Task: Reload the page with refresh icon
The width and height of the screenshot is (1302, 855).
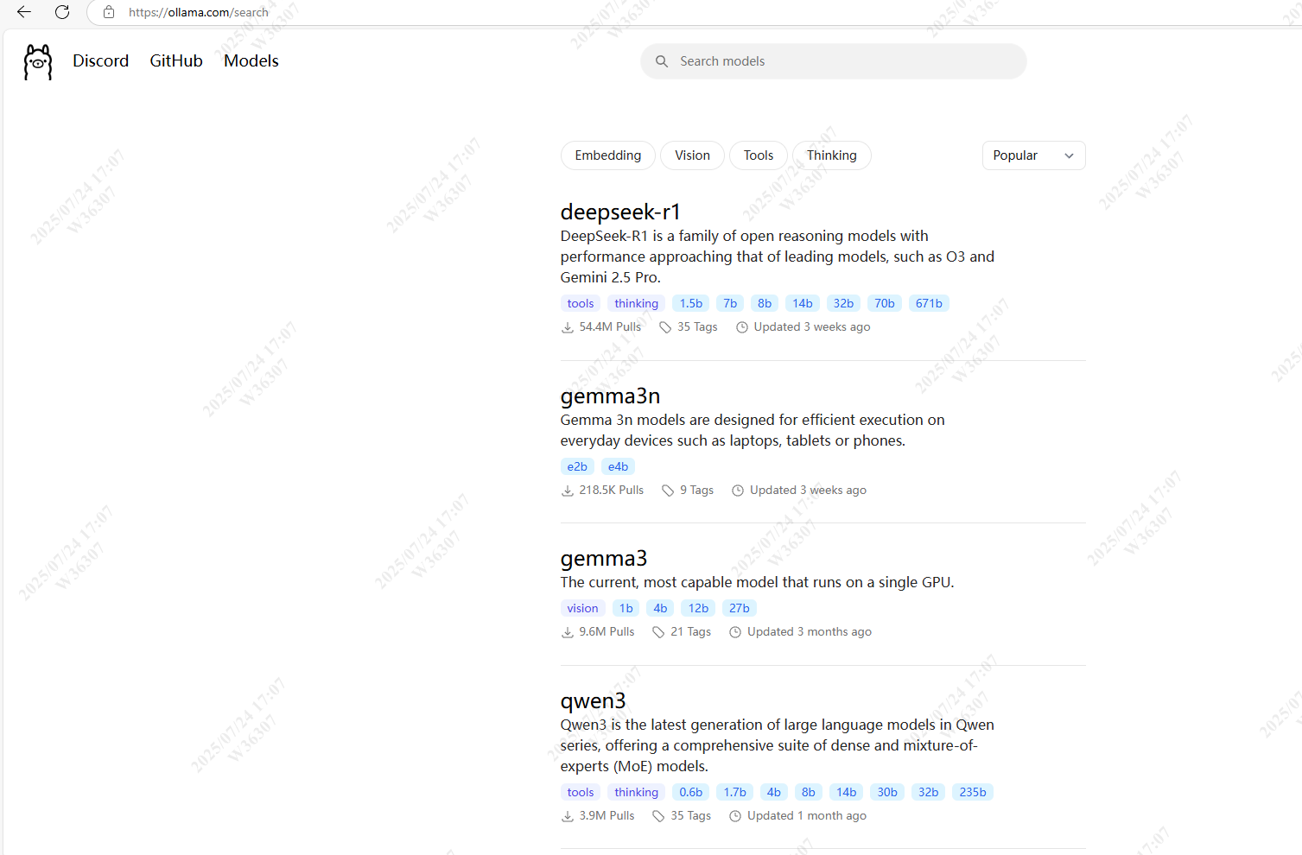Action: click(x=62, y=12)
